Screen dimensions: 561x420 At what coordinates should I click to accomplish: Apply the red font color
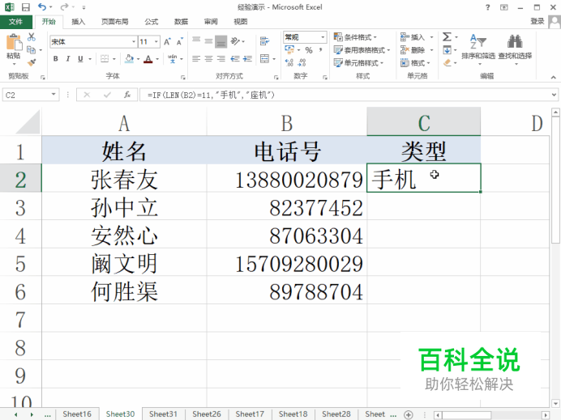click(148, 58)
